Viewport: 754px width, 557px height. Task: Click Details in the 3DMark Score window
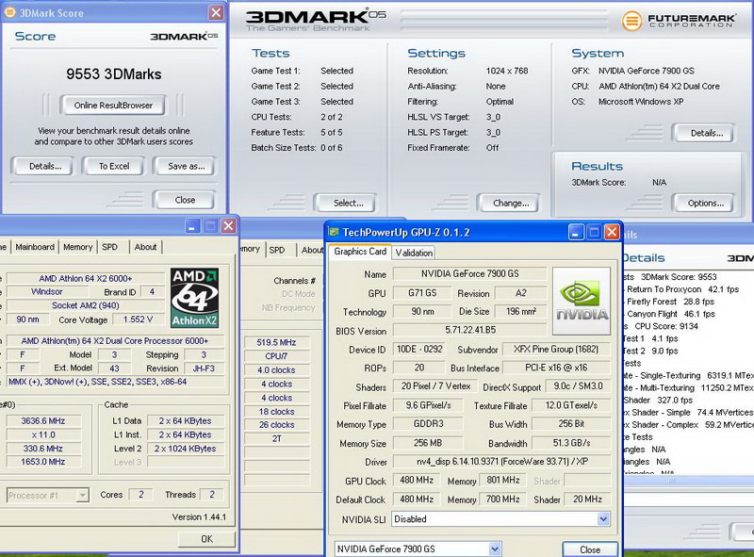(x=45, y=167)
